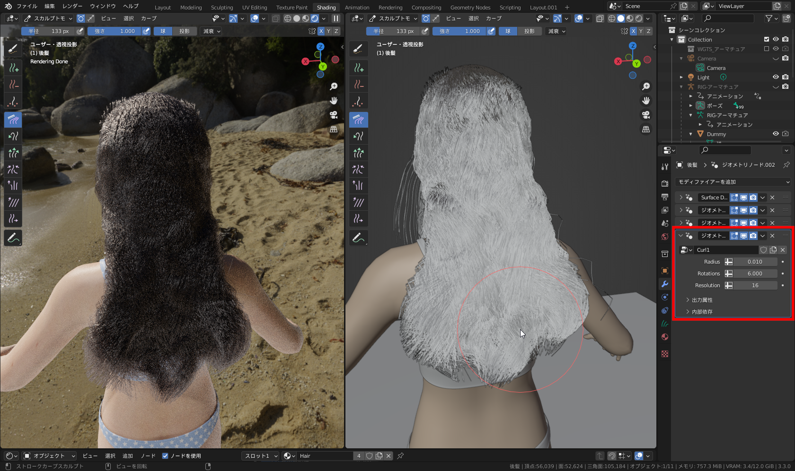This screenshot has height=471, width=795.
Task: Select the Grow/Shrink brush in left viewport
Action: (13, 153)
